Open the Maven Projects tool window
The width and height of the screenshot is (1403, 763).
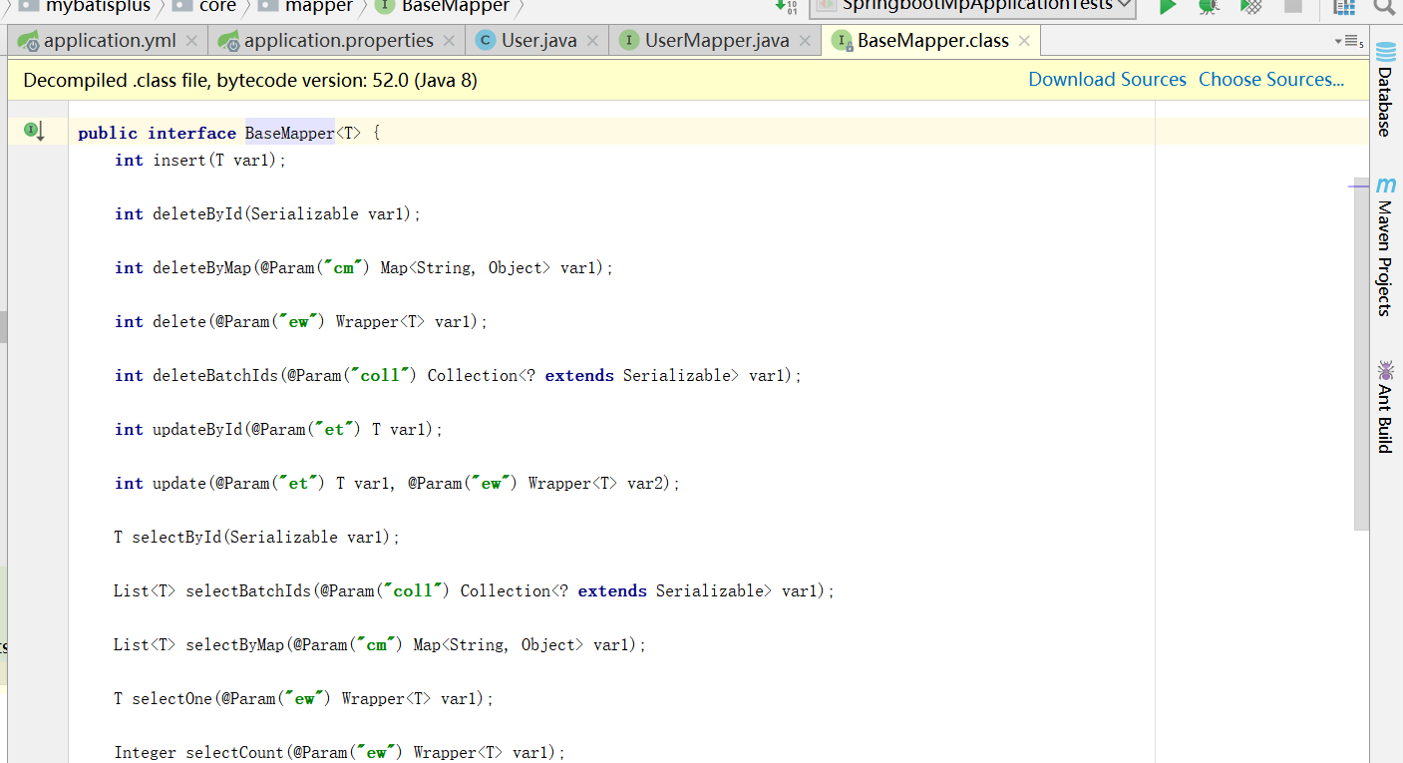point(1385,247)
